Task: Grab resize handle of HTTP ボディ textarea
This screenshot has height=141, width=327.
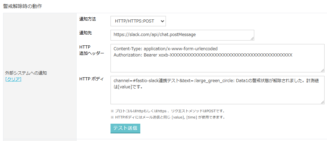Action: [322, 103]
